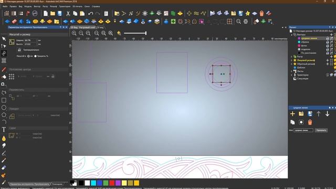Click the Redo arrow icon
Screen dimensions: 336x189
click(x=98, y=14)
